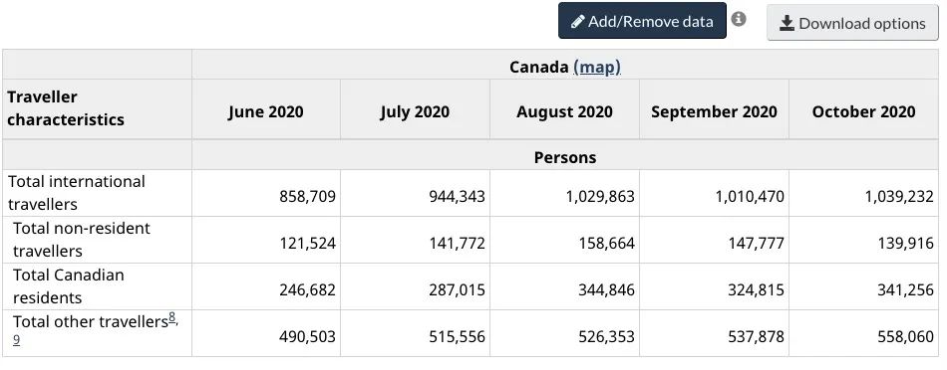Click the value 121,524
The height and width of the screenshot is (370, 947).
(307, 244)
